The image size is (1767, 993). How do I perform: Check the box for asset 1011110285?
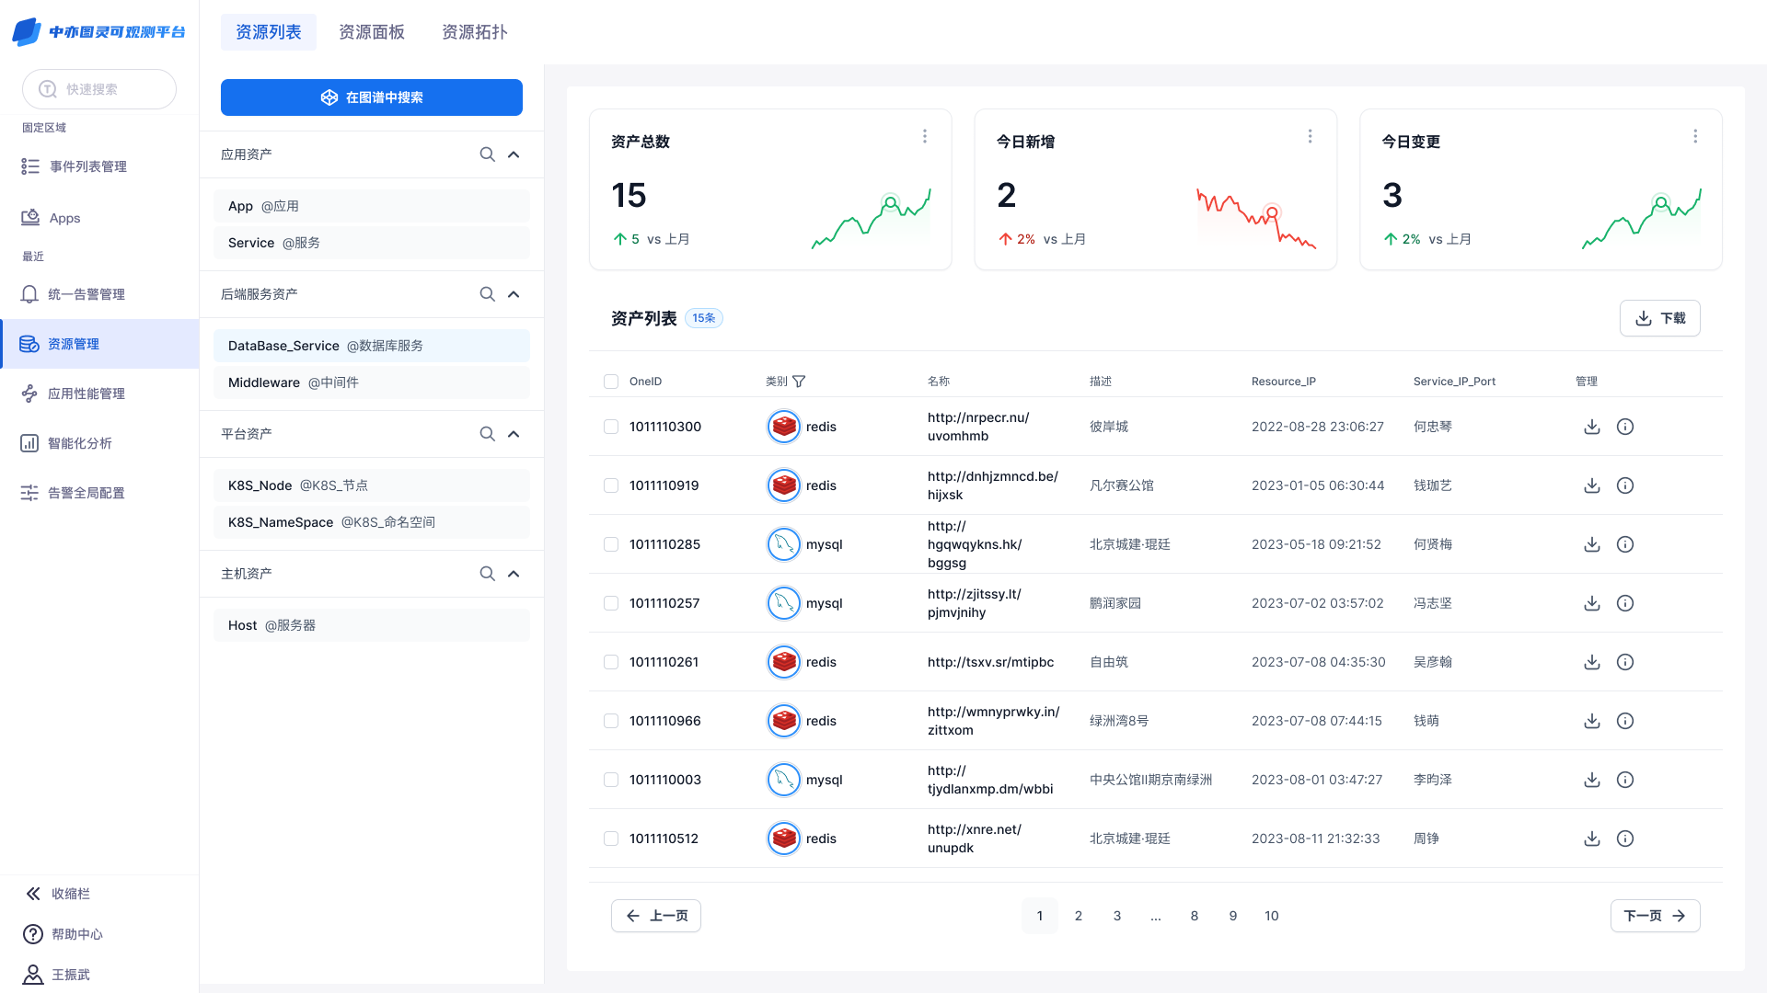tap(611, 544)
